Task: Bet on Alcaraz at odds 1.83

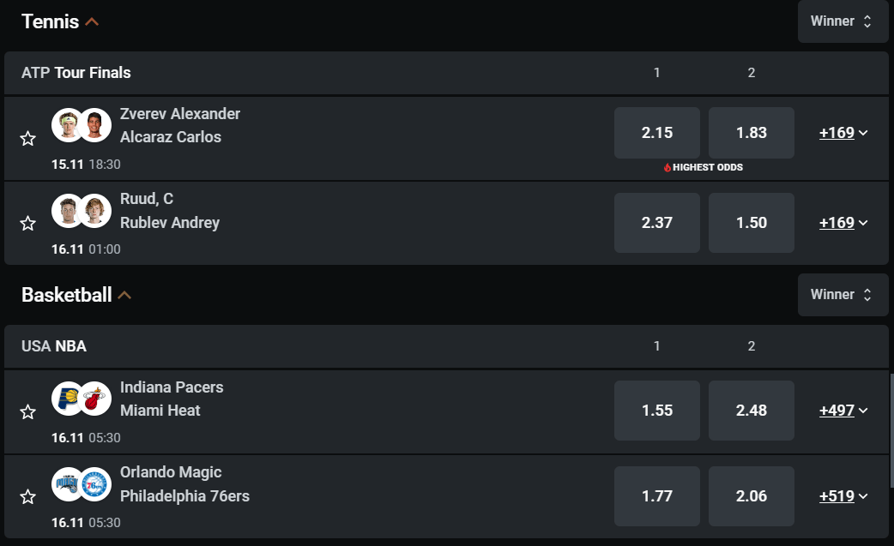Action: click(x=751, y=133)
